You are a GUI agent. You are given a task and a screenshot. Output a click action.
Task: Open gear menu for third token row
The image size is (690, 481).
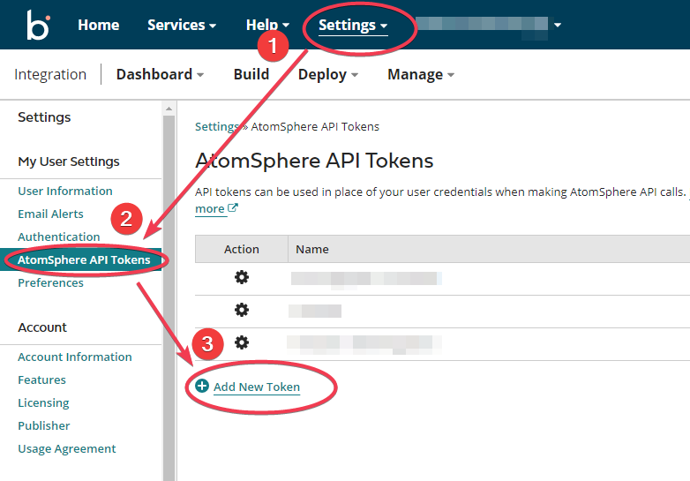pos(241,343)
